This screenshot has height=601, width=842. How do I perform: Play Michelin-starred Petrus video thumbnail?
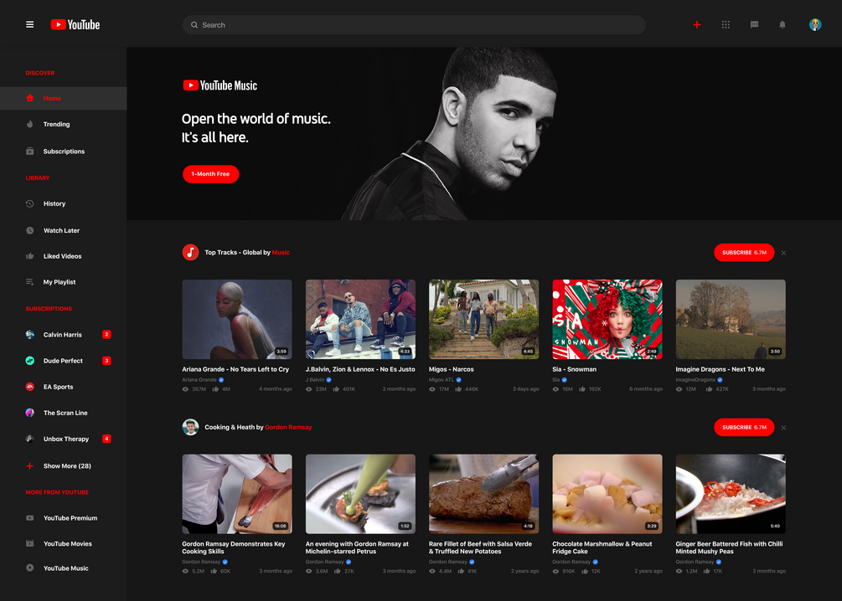360,494
